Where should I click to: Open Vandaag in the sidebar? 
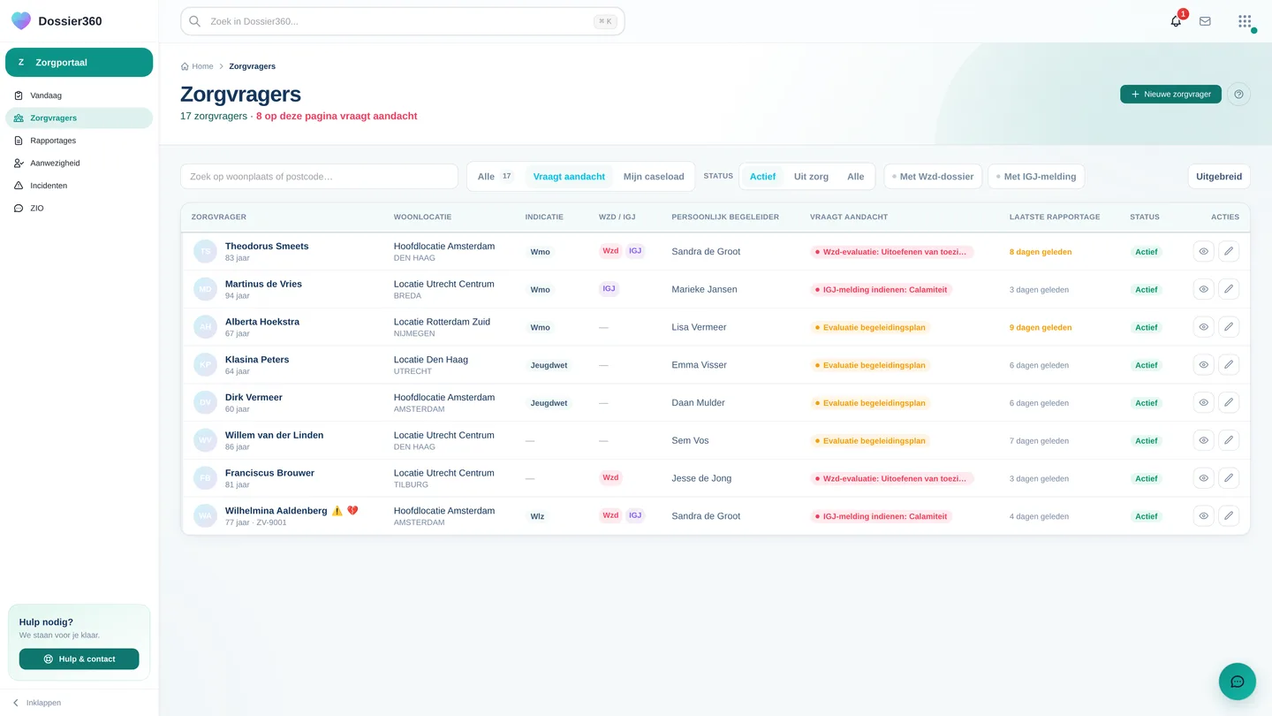click(79, 95)
